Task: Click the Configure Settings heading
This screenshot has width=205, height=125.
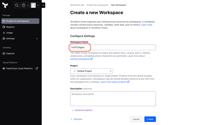Action: [x=83, y=36]
